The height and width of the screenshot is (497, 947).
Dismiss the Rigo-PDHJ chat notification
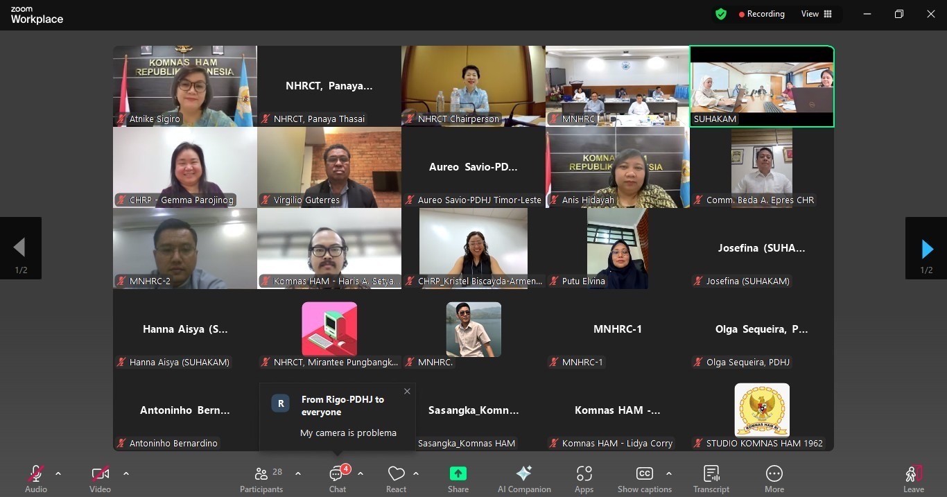pos(407,392)
